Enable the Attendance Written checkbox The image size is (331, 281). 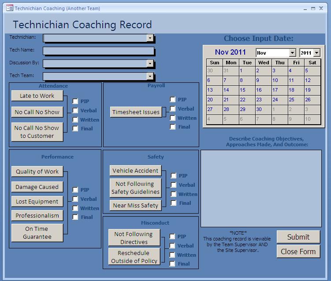point(75,120)
